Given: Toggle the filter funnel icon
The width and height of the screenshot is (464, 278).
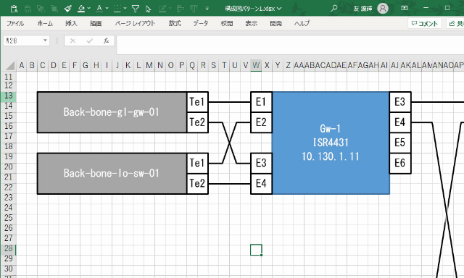Looking at the screenshot, I should (136, 9).
